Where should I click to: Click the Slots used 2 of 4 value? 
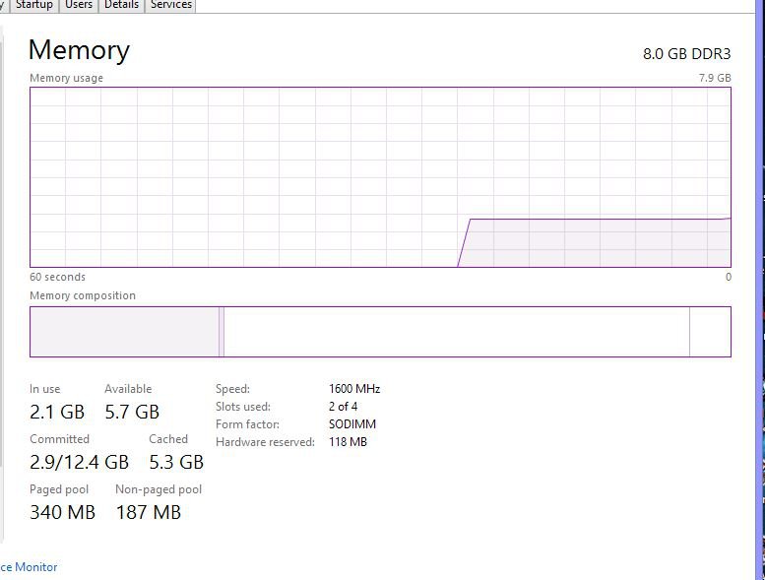click(x=343, y=407)
